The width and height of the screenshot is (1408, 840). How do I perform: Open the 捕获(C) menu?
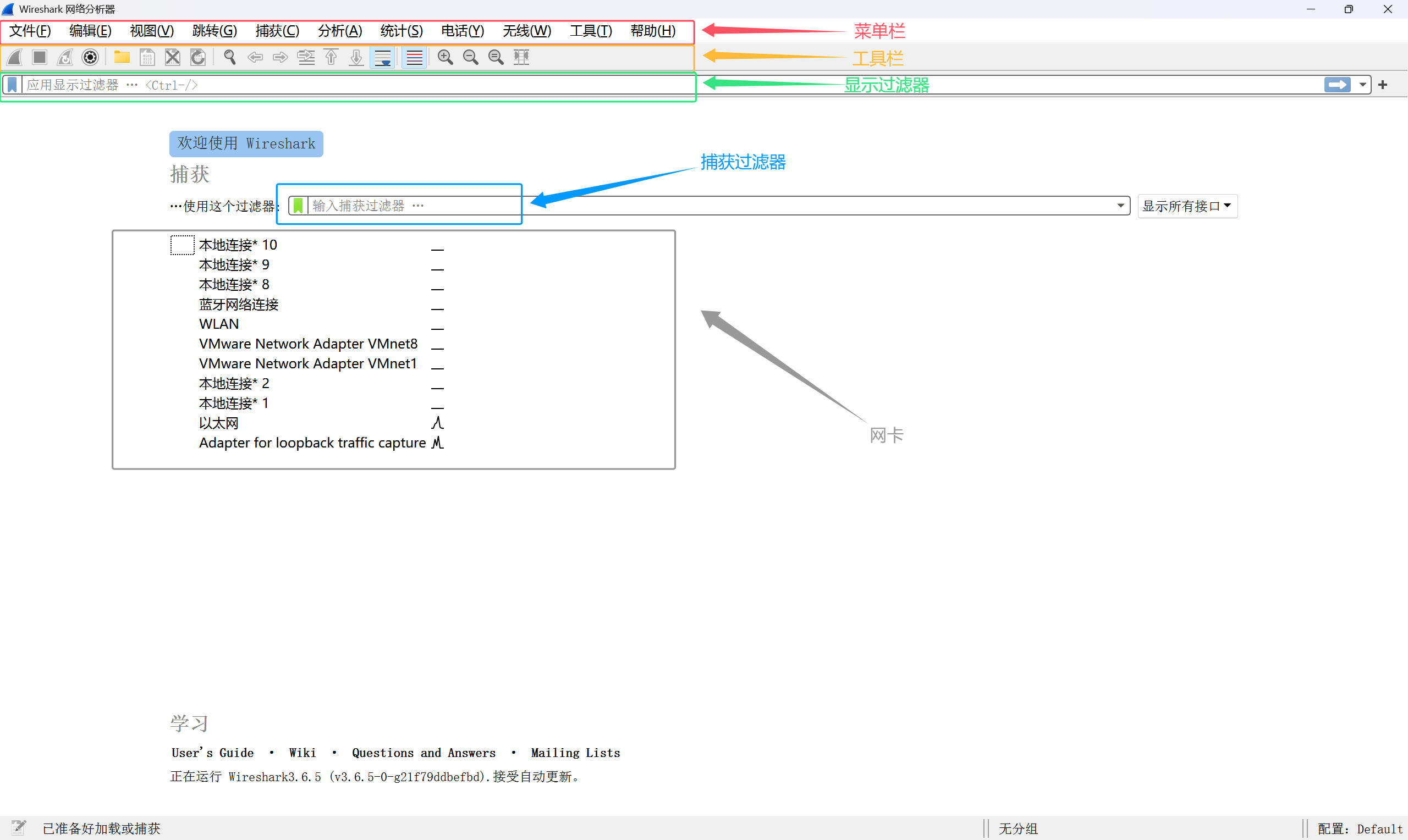coord(277,31)
